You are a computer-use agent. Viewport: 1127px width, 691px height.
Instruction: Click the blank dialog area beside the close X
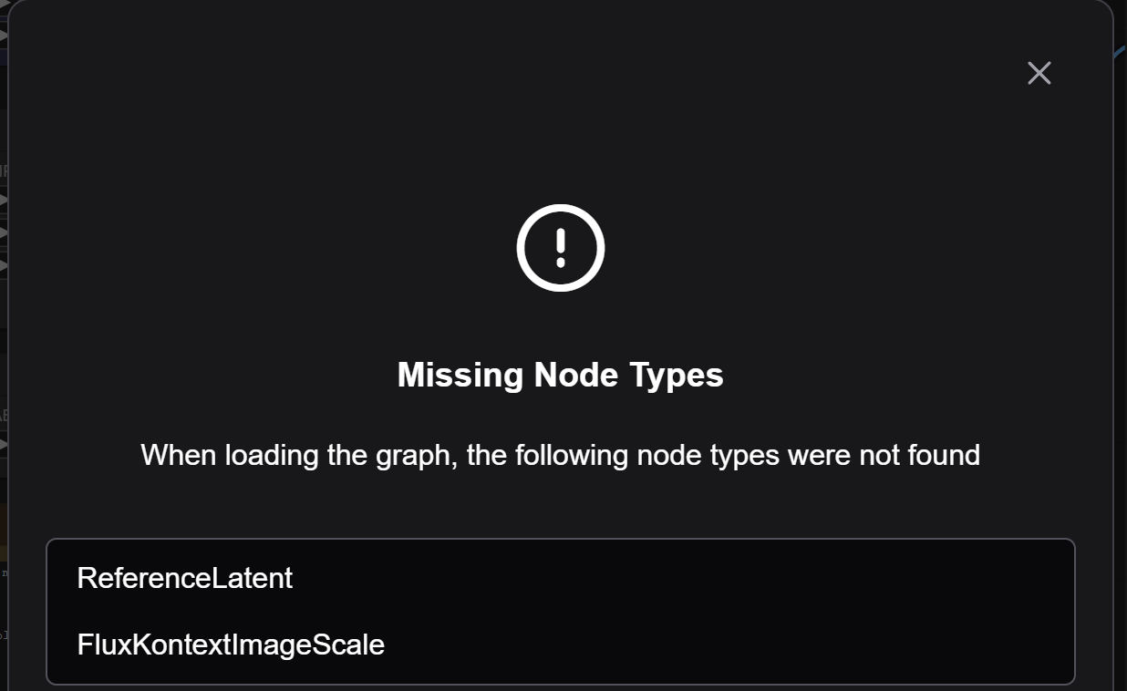click(x=912, y=73)
